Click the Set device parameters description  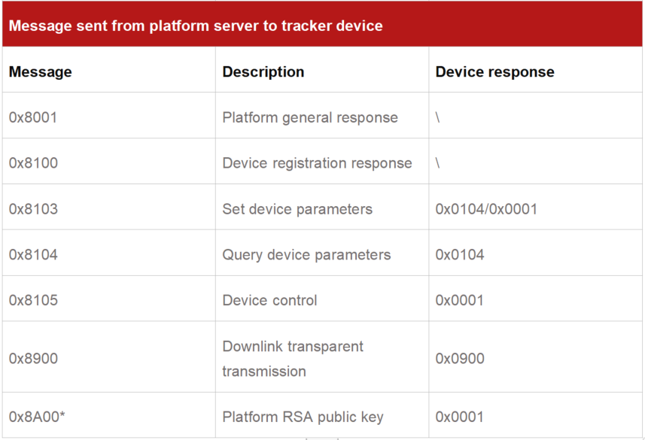tap(297, 209)
